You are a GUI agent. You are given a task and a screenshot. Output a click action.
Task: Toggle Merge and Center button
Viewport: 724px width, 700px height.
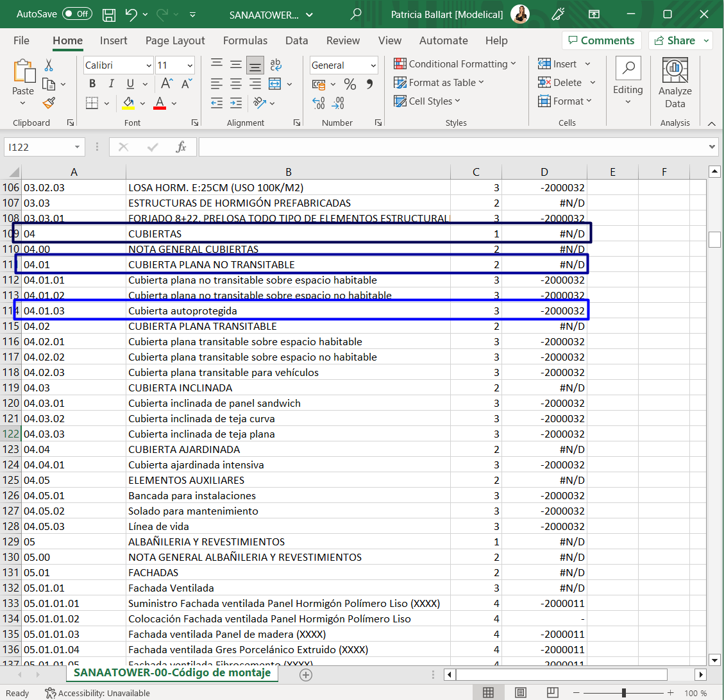pos(275,83)
